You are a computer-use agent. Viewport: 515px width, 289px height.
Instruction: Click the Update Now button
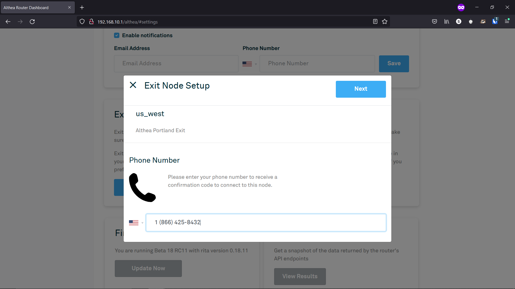[x=148, y=268]
